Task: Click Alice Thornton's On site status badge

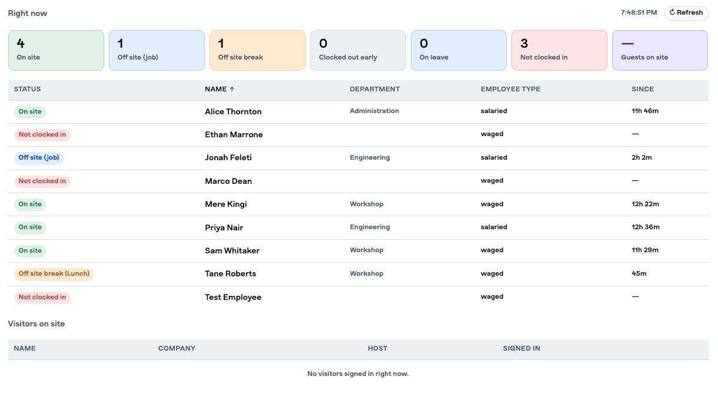Action: tap(30, 111)
